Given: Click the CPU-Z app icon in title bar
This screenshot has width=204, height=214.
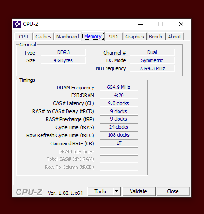Looking at the screenshot, I should (x=17, y=24).
